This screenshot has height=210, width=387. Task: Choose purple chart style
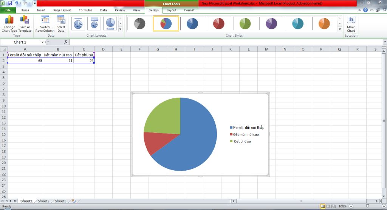271,23
